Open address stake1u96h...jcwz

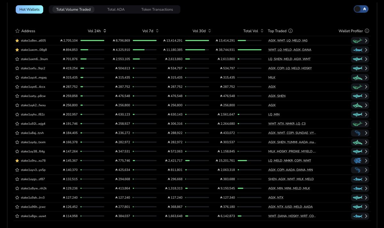(x=33, y=207)
